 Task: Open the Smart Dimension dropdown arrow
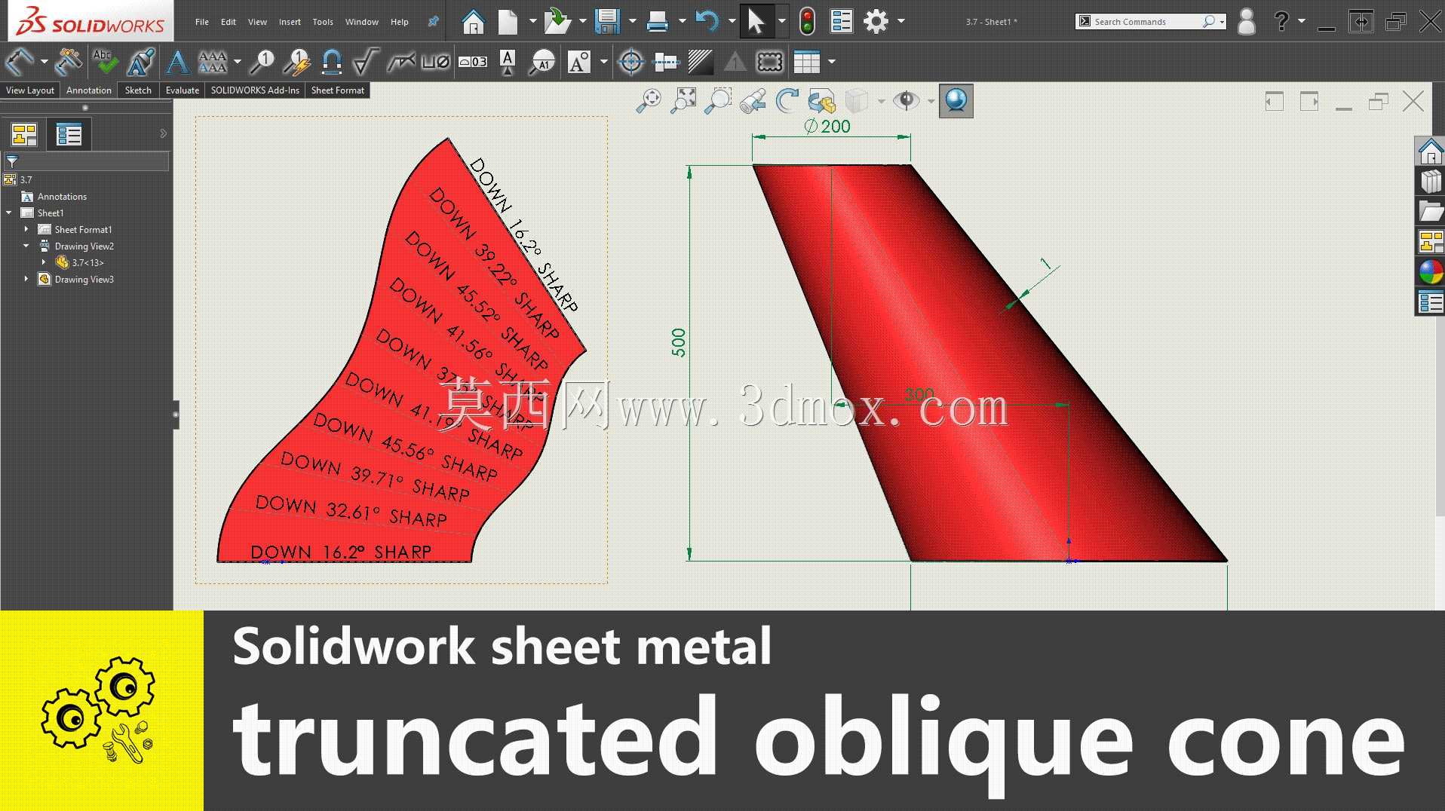(44, 62)
